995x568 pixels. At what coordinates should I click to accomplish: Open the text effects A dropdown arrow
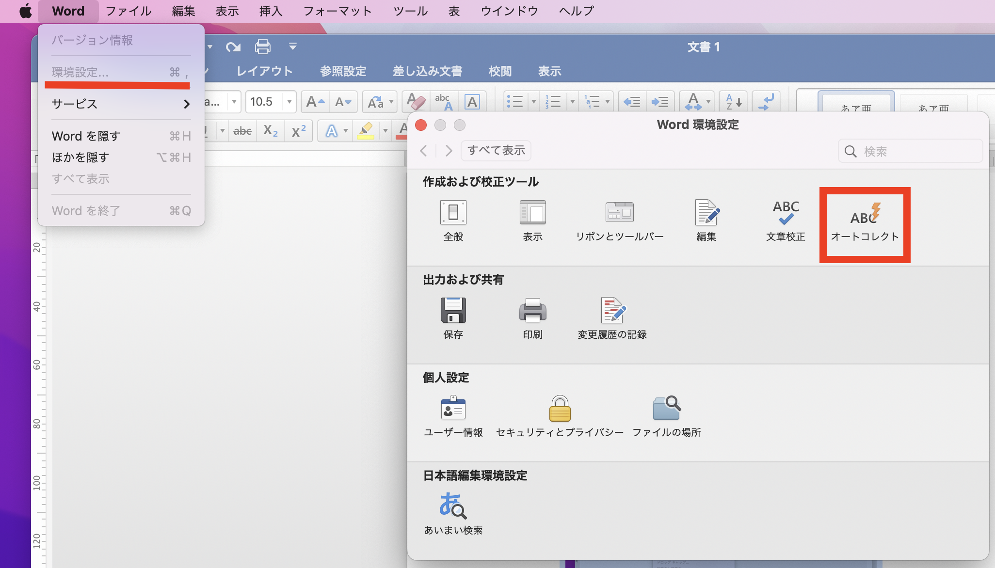click(346, 131)
